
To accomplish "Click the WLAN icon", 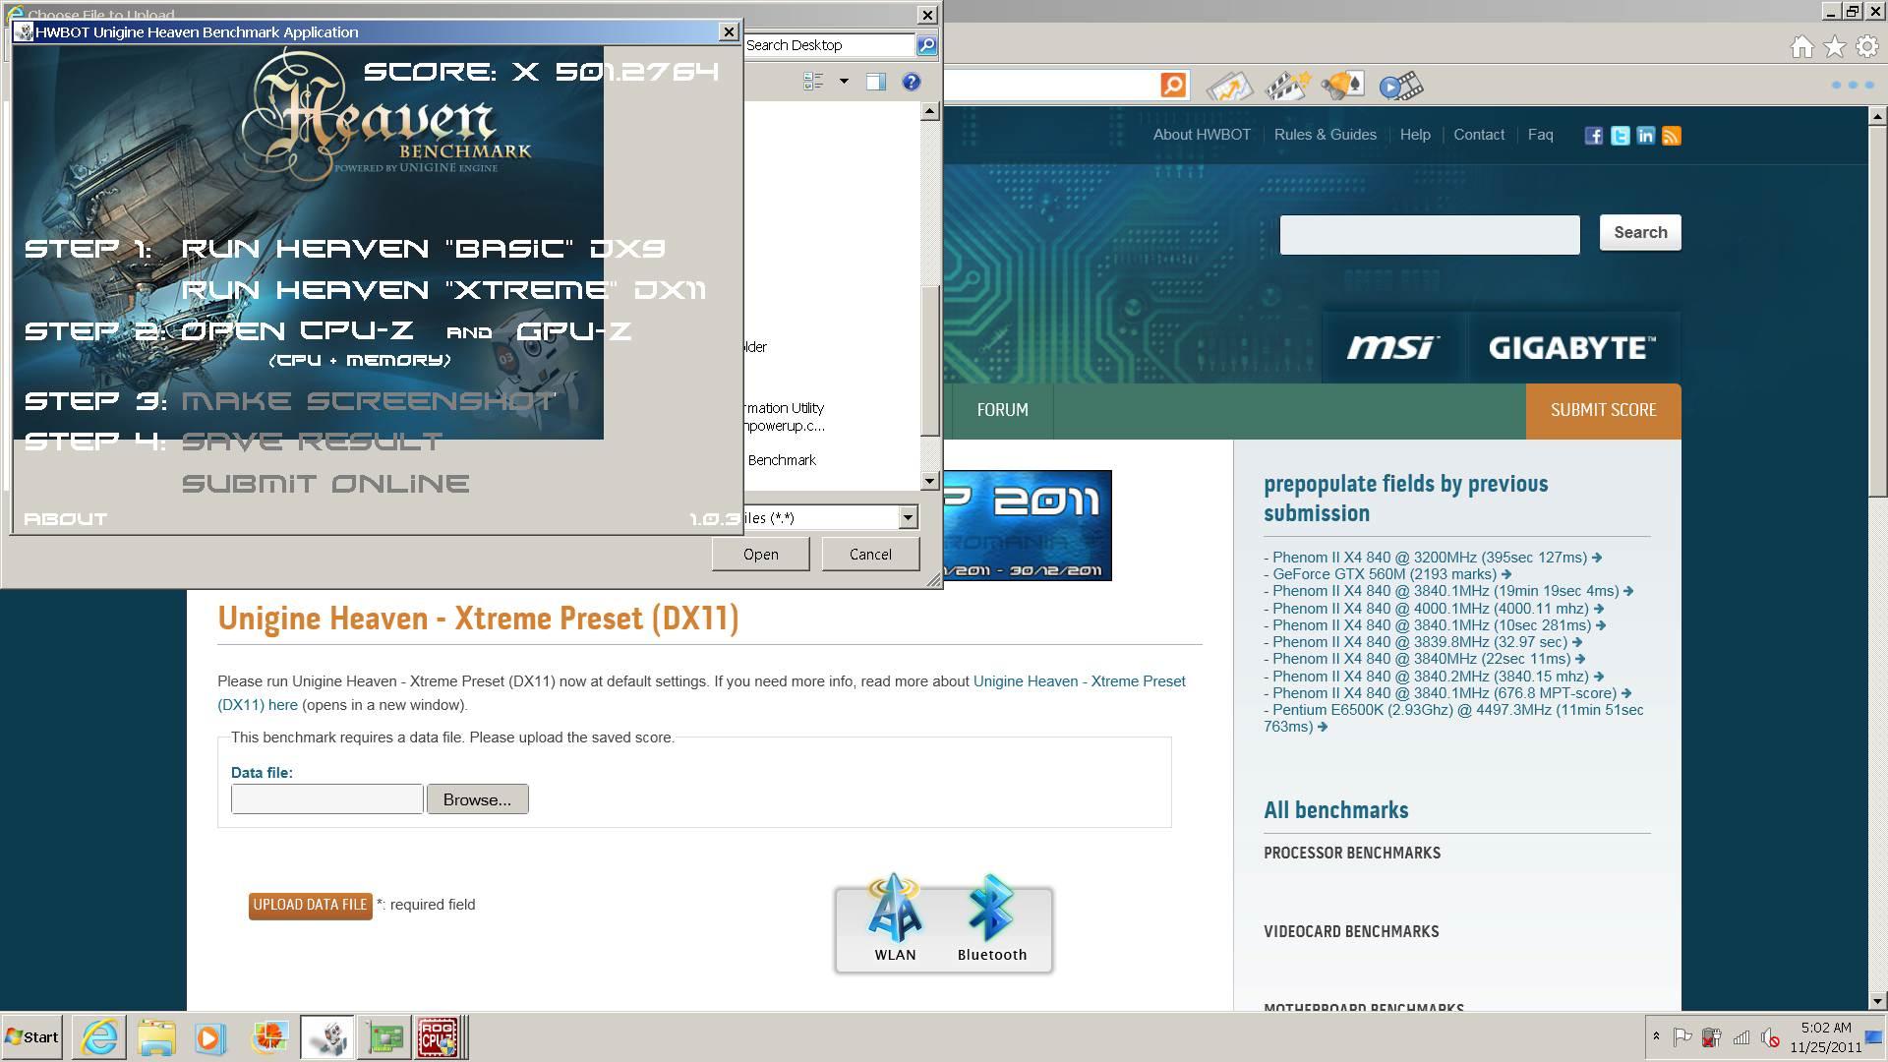I will [x=895, y=919].
